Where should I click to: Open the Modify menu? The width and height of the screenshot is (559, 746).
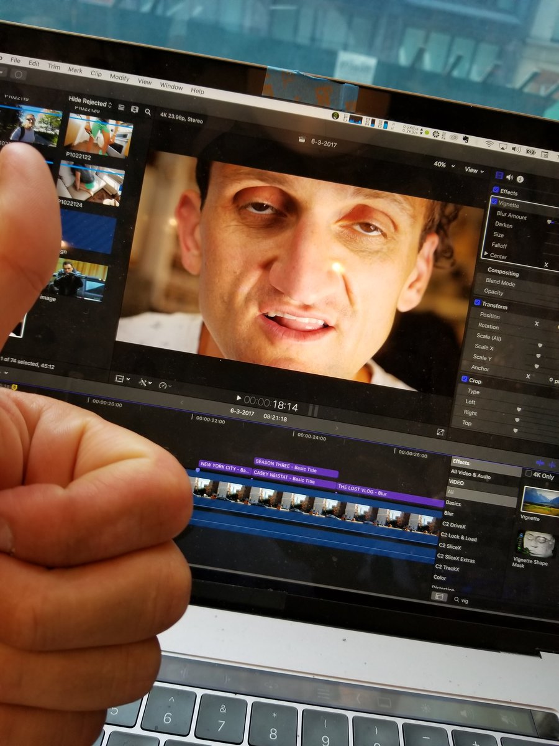click(x=119, y=77)
